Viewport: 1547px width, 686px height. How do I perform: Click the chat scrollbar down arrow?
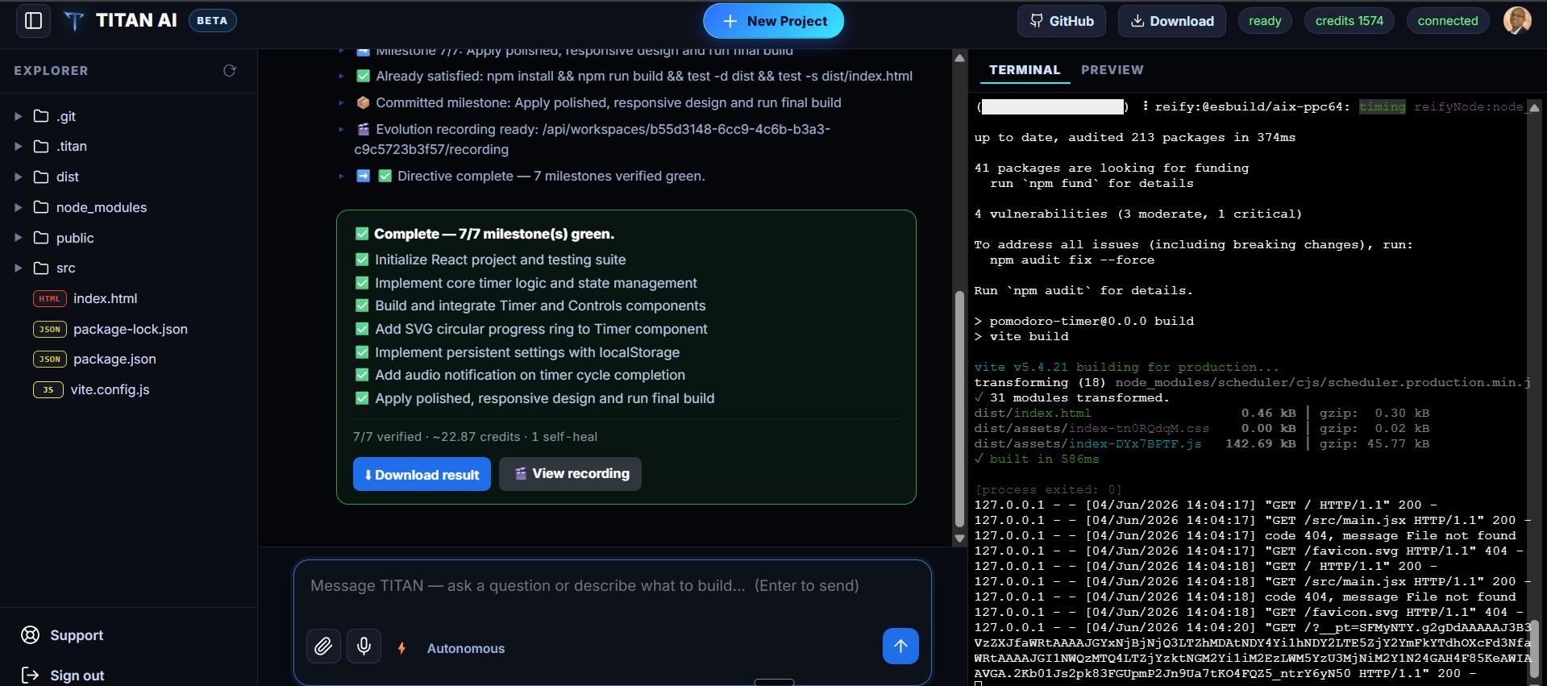click(959, 538)
